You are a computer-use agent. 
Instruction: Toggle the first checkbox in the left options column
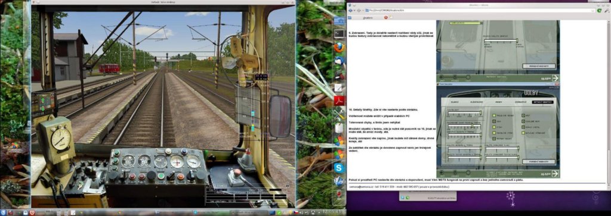click(x=494, y=116)
